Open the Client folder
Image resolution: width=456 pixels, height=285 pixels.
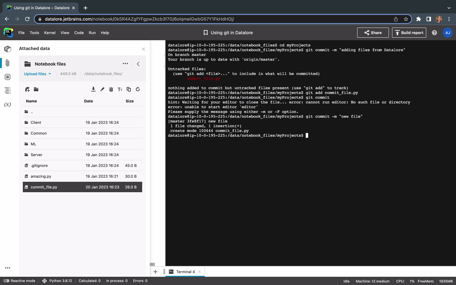tap(36, 123)
